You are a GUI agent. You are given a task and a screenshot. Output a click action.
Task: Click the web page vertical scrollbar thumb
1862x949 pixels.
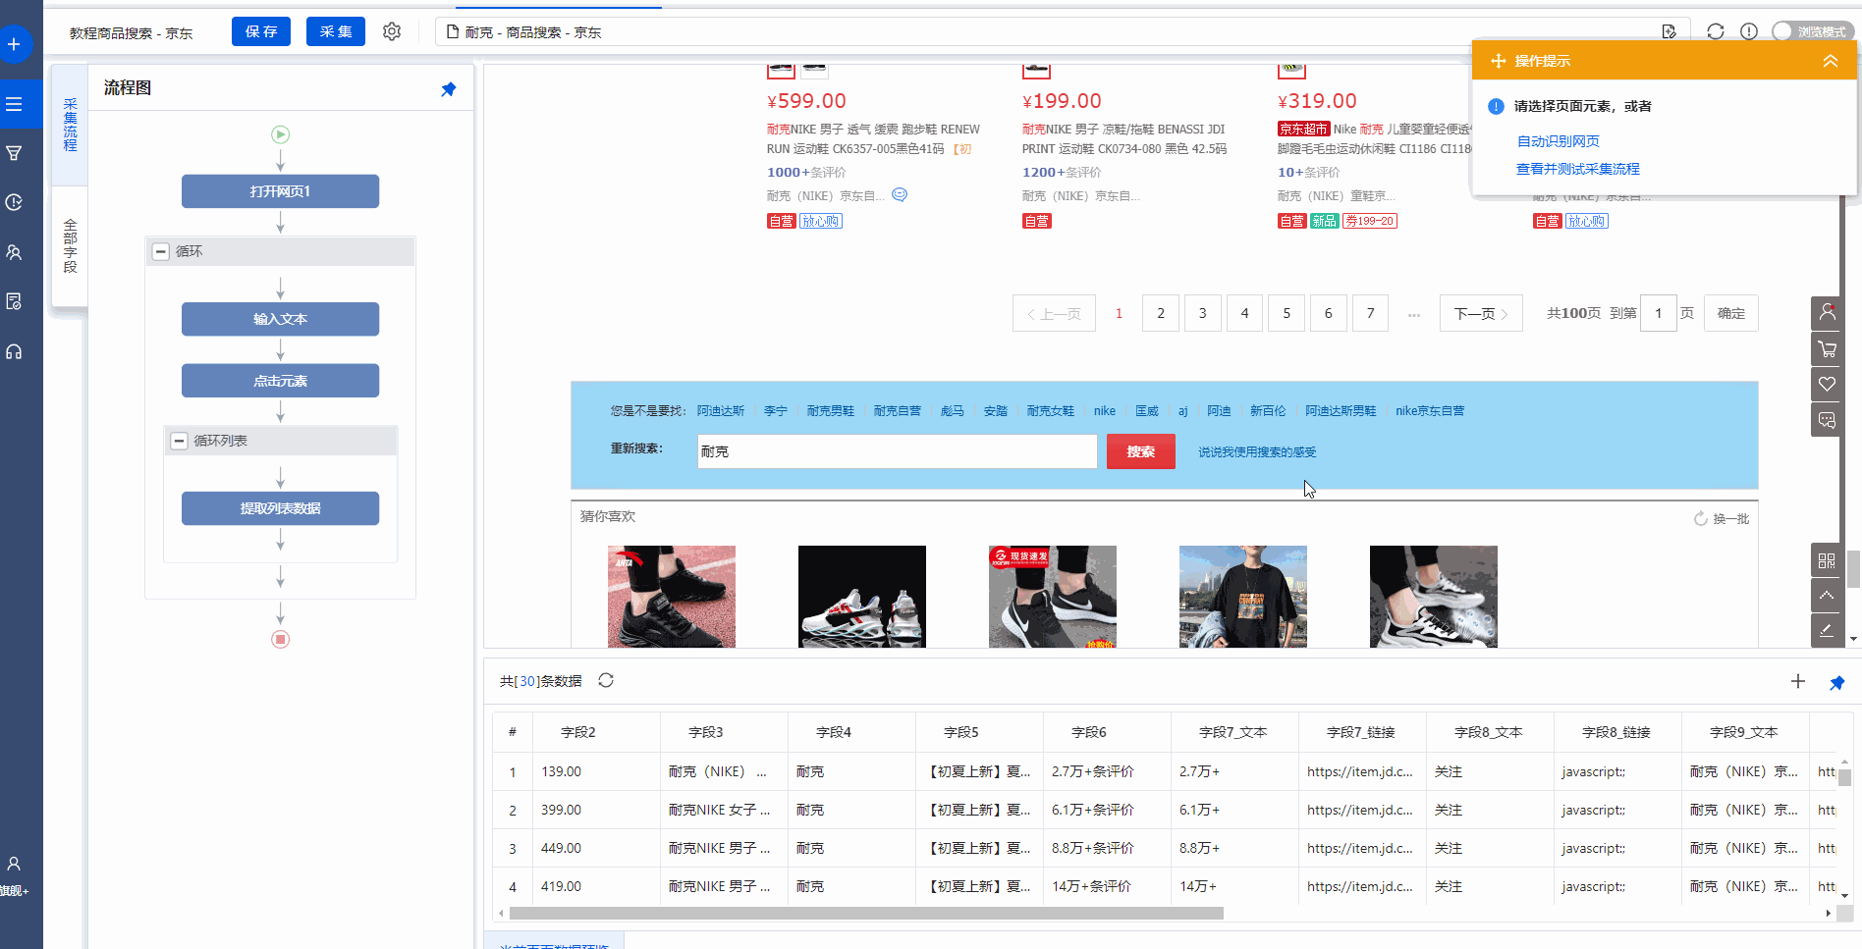1854,568
